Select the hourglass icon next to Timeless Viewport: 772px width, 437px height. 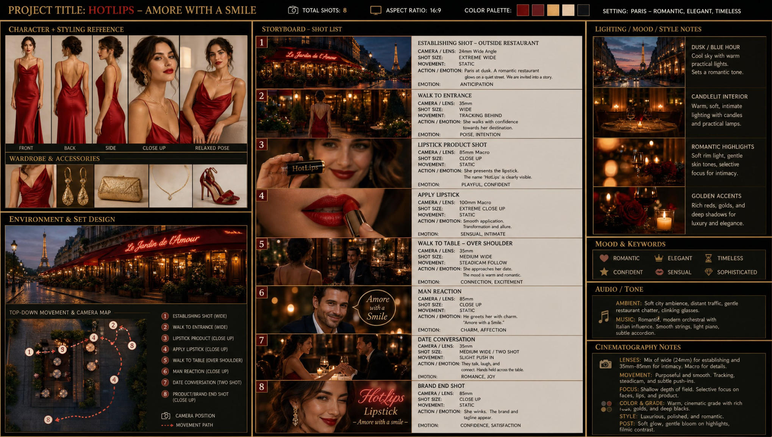[x=708, y=258]
